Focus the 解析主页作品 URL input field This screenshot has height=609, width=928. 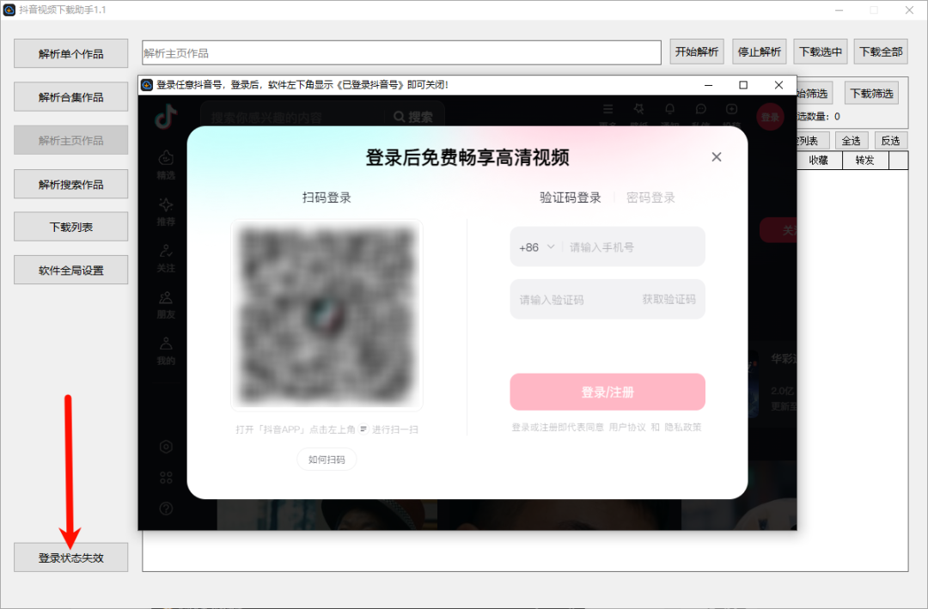coord(401,52)
